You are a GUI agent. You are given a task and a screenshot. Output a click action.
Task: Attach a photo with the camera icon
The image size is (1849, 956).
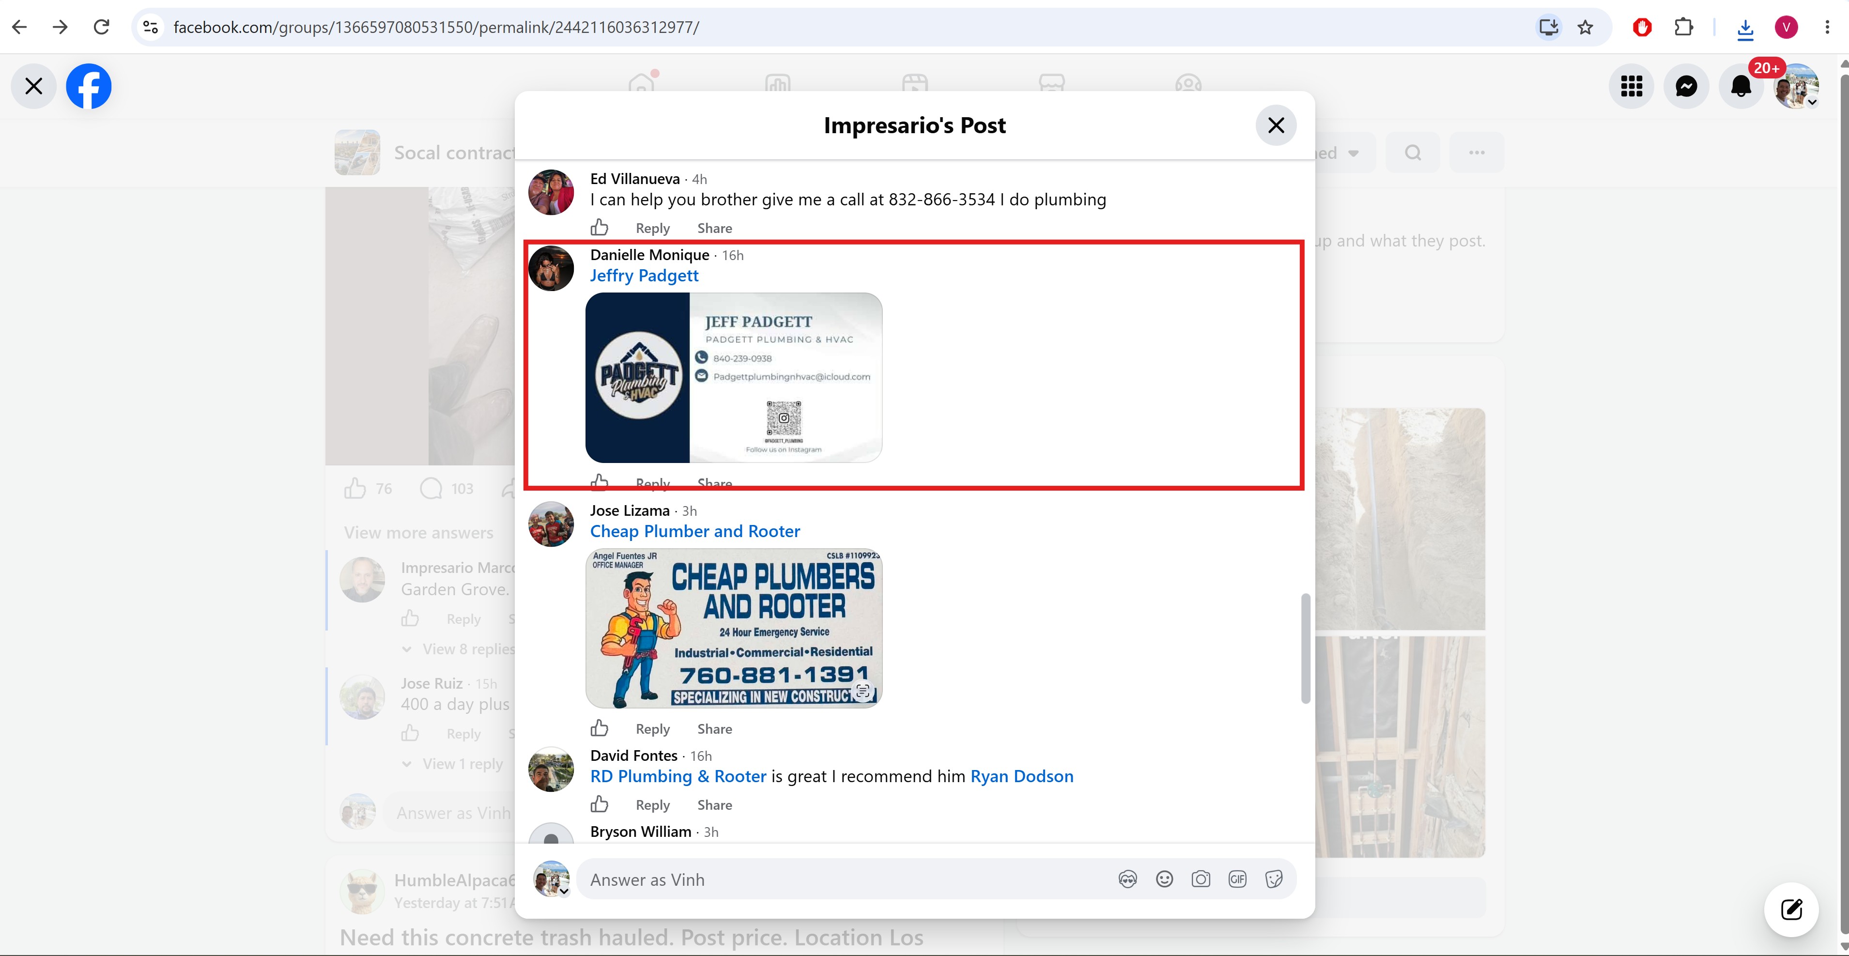(x=1201, y=879)
